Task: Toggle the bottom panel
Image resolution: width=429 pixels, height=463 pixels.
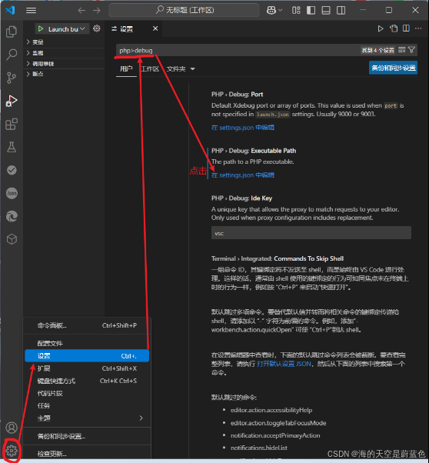Action: [326, 10]
